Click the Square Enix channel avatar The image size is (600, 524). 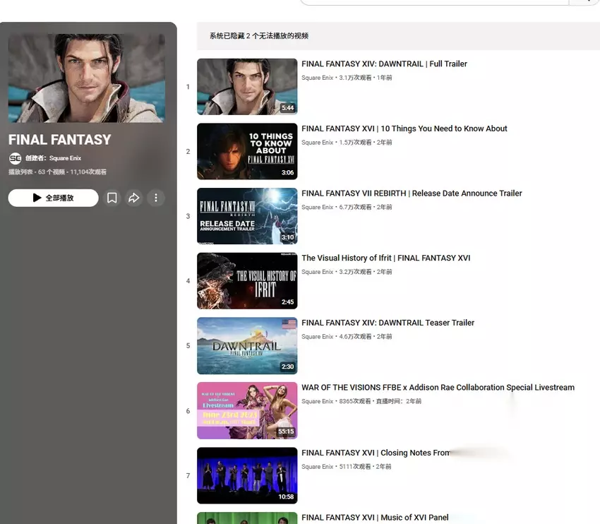coord(15,159)
